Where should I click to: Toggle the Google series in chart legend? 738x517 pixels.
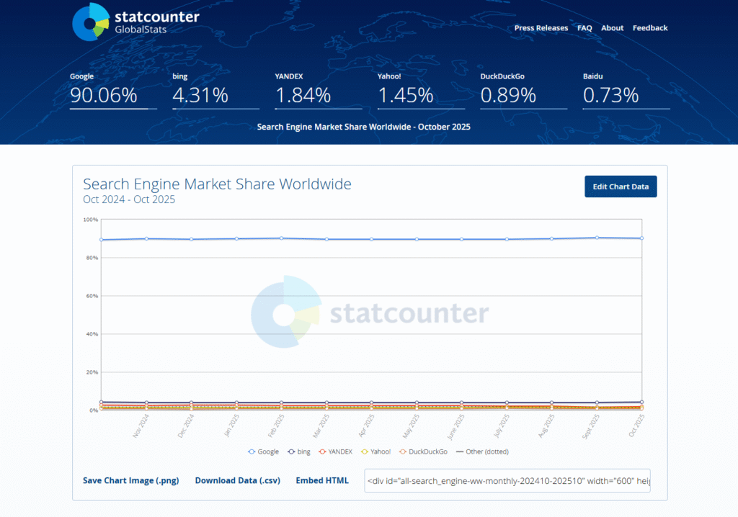coord(263,451)
